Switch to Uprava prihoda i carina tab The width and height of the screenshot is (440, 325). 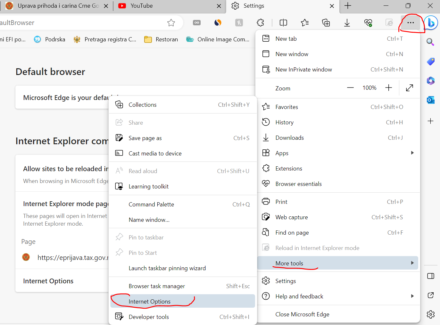click(x=56, y=6)
